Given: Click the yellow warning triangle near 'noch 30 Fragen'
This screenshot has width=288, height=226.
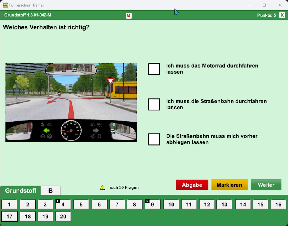Looking at the screenshot, I should point(103,187).
